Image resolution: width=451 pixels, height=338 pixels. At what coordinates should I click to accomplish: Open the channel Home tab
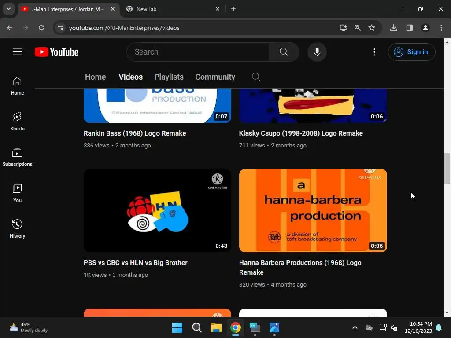(96, 77)
